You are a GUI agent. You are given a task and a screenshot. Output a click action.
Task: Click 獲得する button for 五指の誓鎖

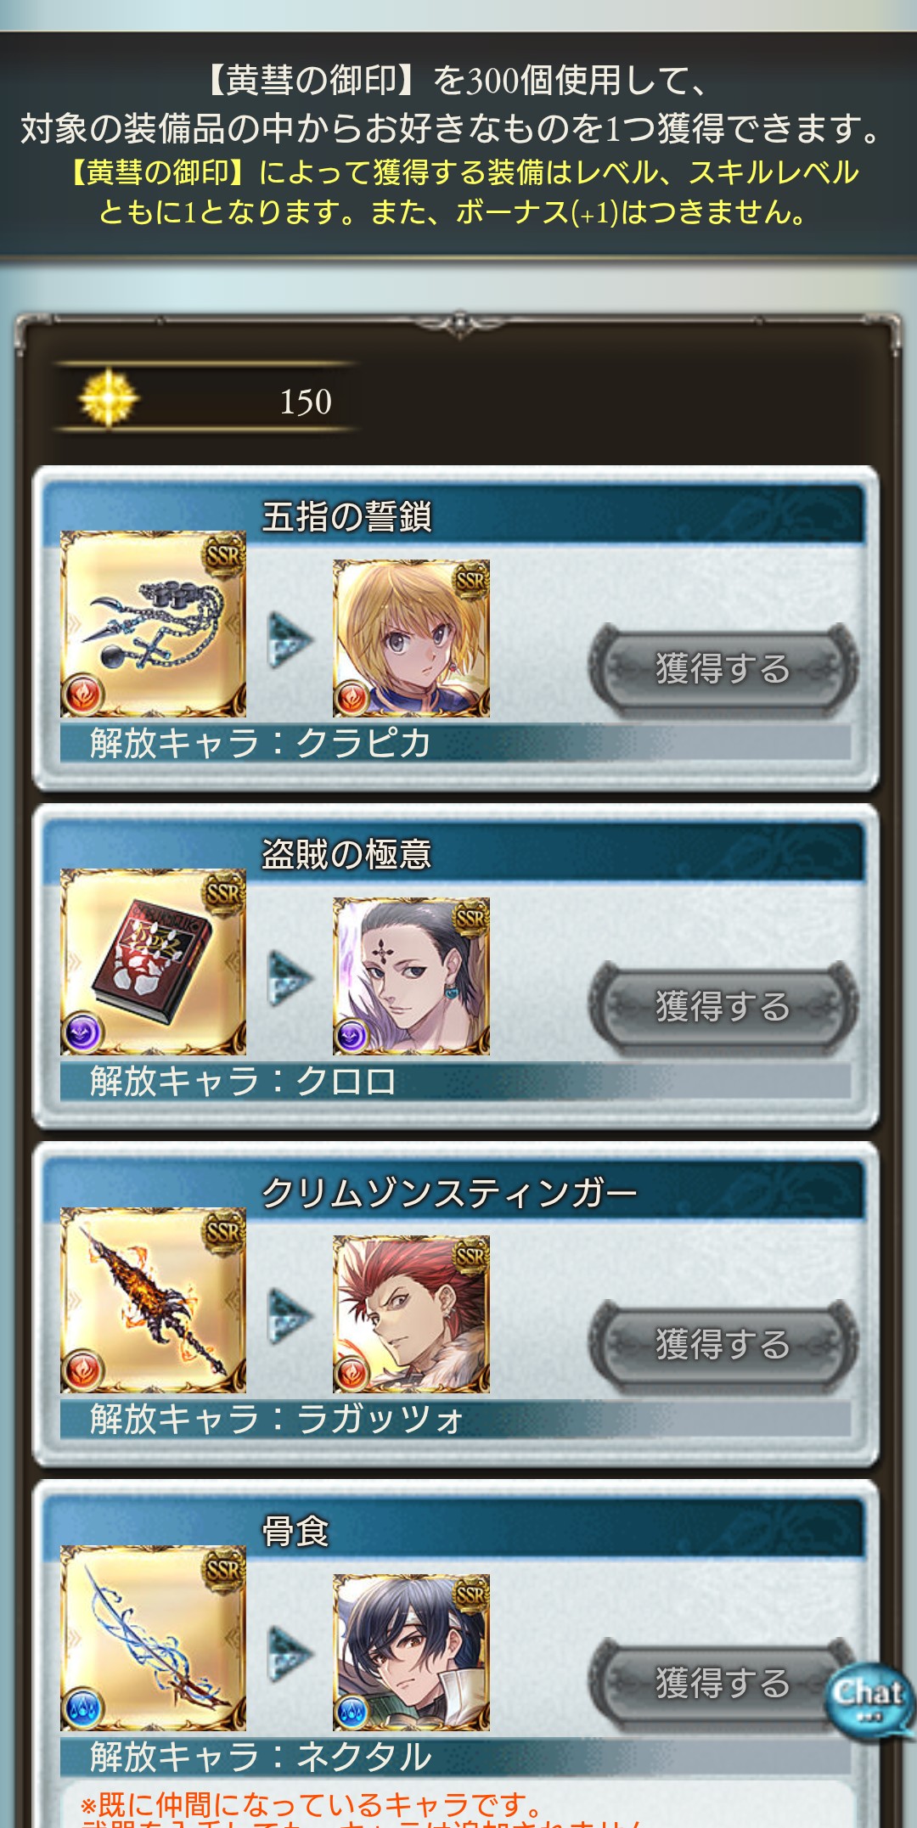723,669
